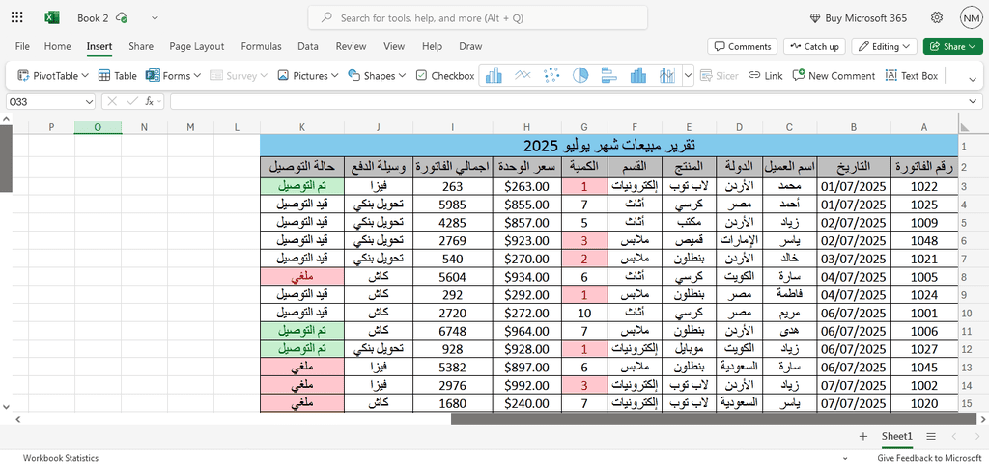Screen dimensions: 989x465
Task: Insert a Link from the ribbon
Action: point(765,75)
